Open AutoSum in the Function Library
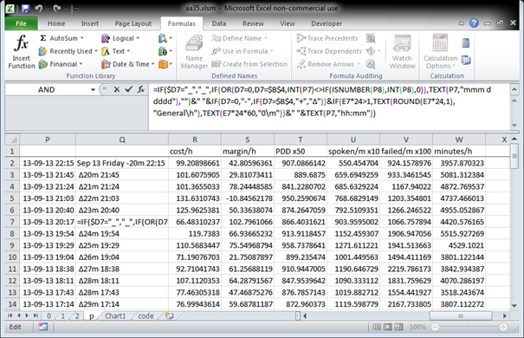The width and height of the screenshot is (524, 338). 61,38
